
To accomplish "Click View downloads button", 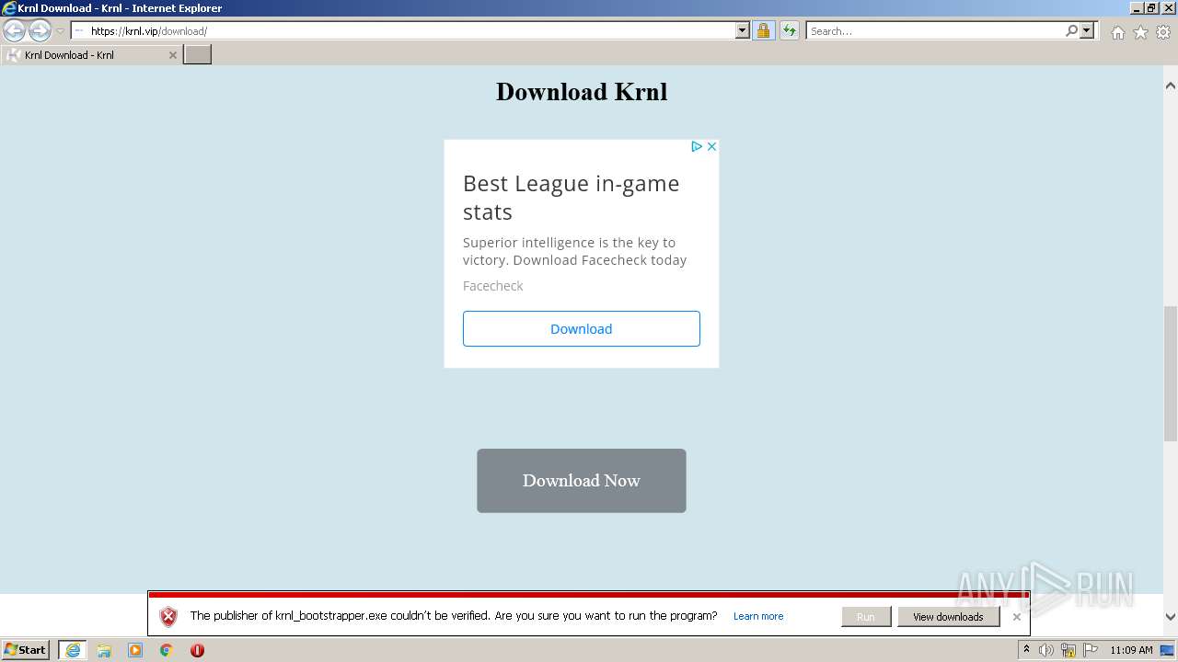I will (948, 617).
